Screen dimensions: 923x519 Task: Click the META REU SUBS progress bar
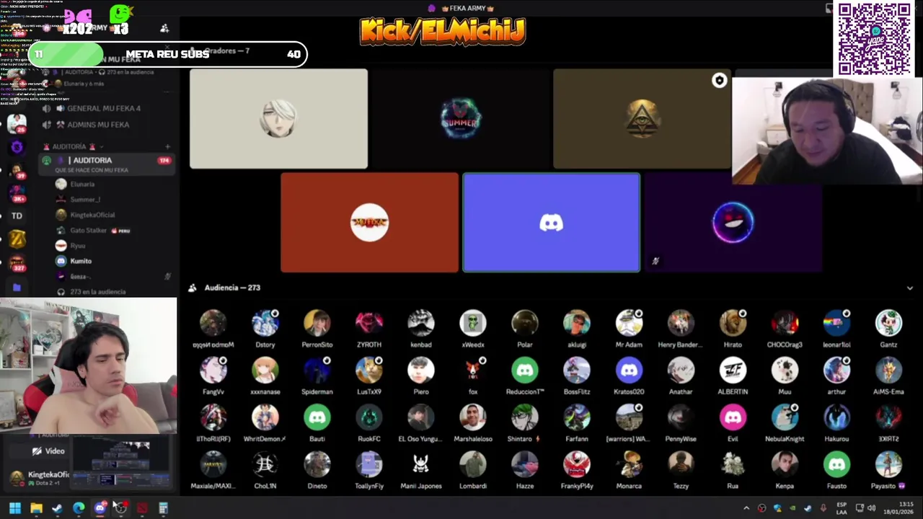[167, 54]
